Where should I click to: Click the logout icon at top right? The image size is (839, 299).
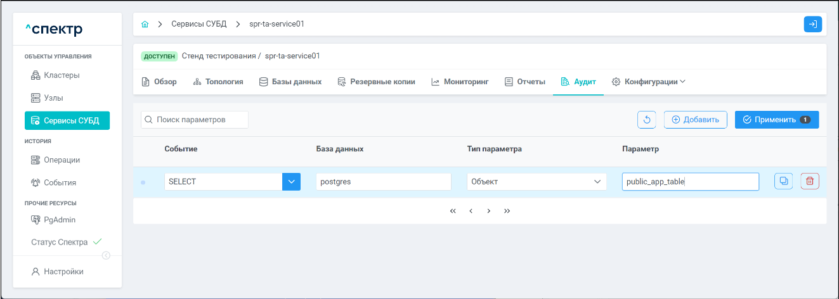[x=812, y=24]
